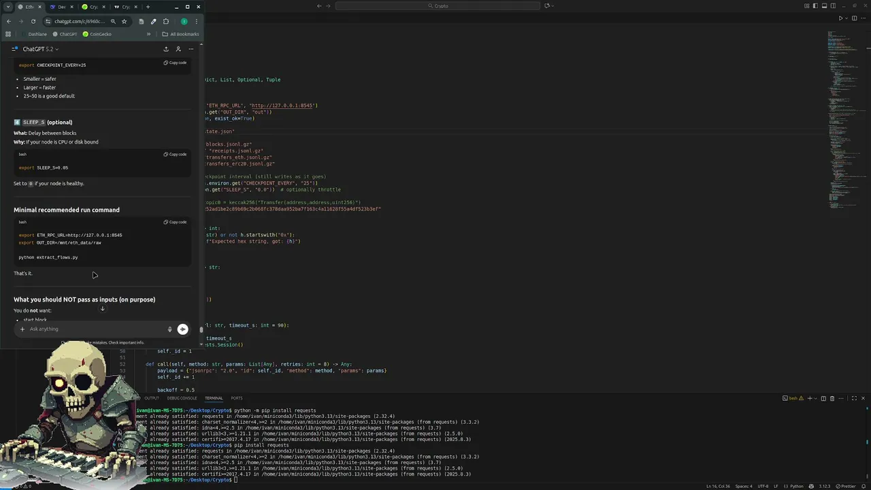
Task: Switch to the fourth Chrome tab with TradingView icon
Action: tap(126, 7)
